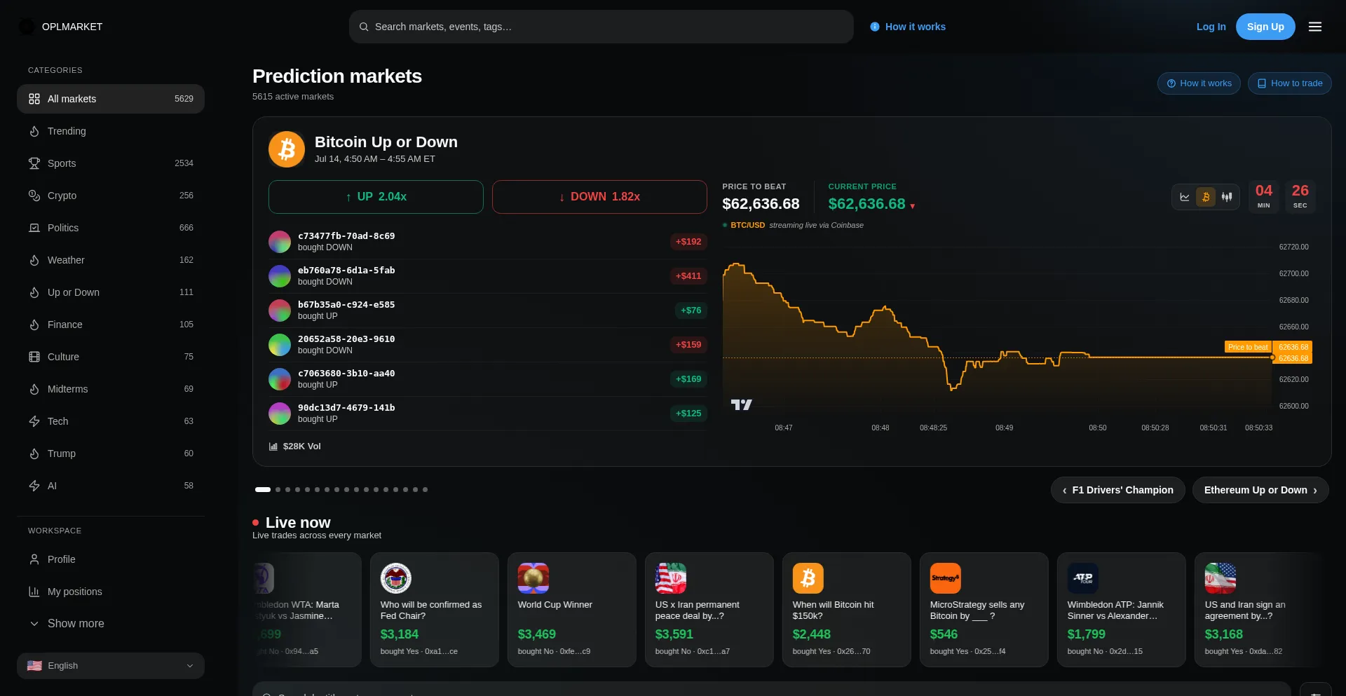Click the TradingView logo on chart
This screenshot has height=696, width=1346.
coord(741,404)
